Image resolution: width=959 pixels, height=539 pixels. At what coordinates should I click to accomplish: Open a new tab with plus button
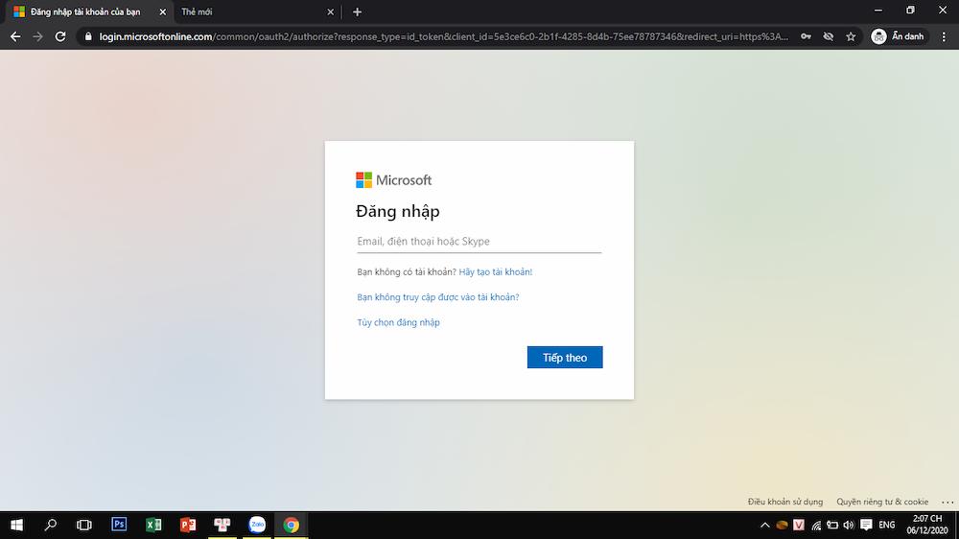tap(357, 12)
